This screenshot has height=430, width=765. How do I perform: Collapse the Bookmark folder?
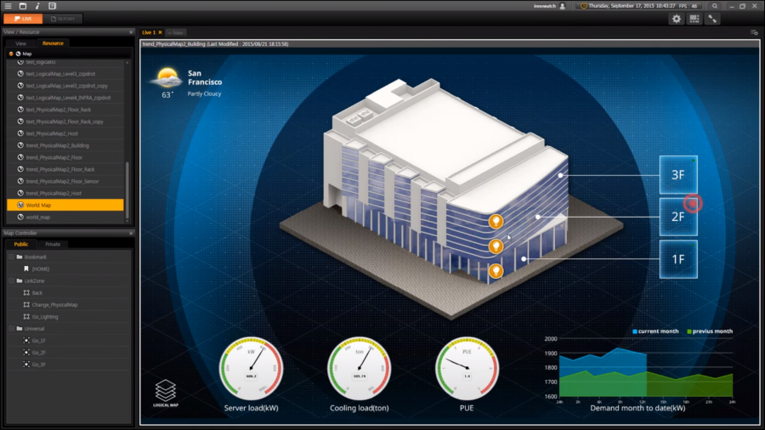11,257
